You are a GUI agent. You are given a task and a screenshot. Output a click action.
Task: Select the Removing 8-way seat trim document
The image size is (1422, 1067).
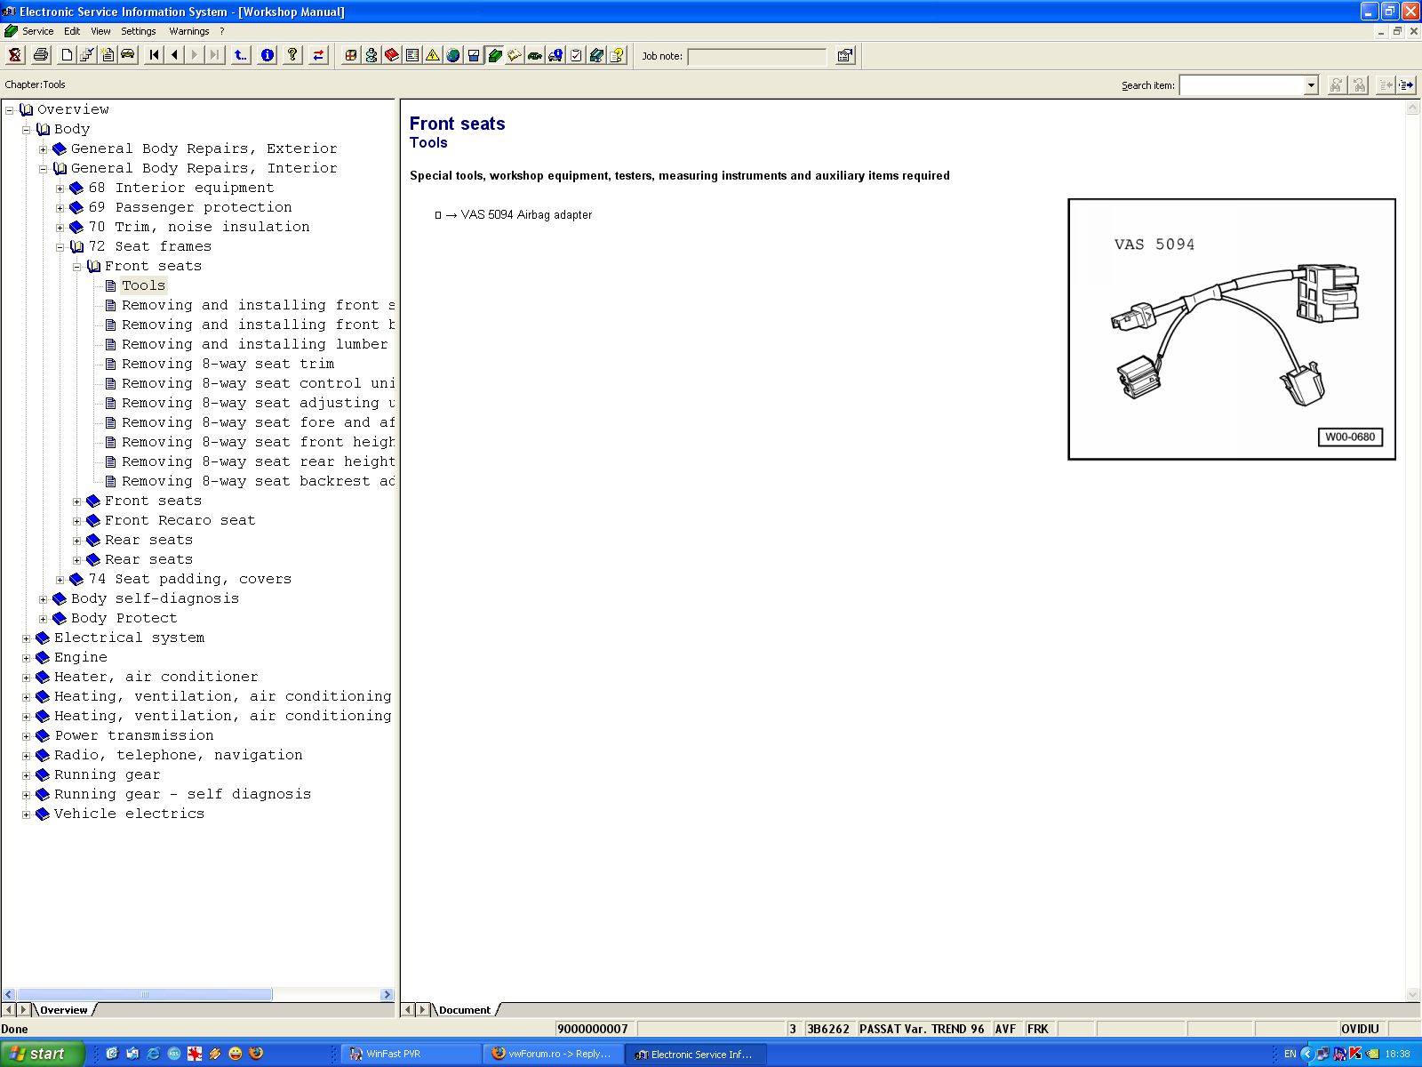click(228, 364)
